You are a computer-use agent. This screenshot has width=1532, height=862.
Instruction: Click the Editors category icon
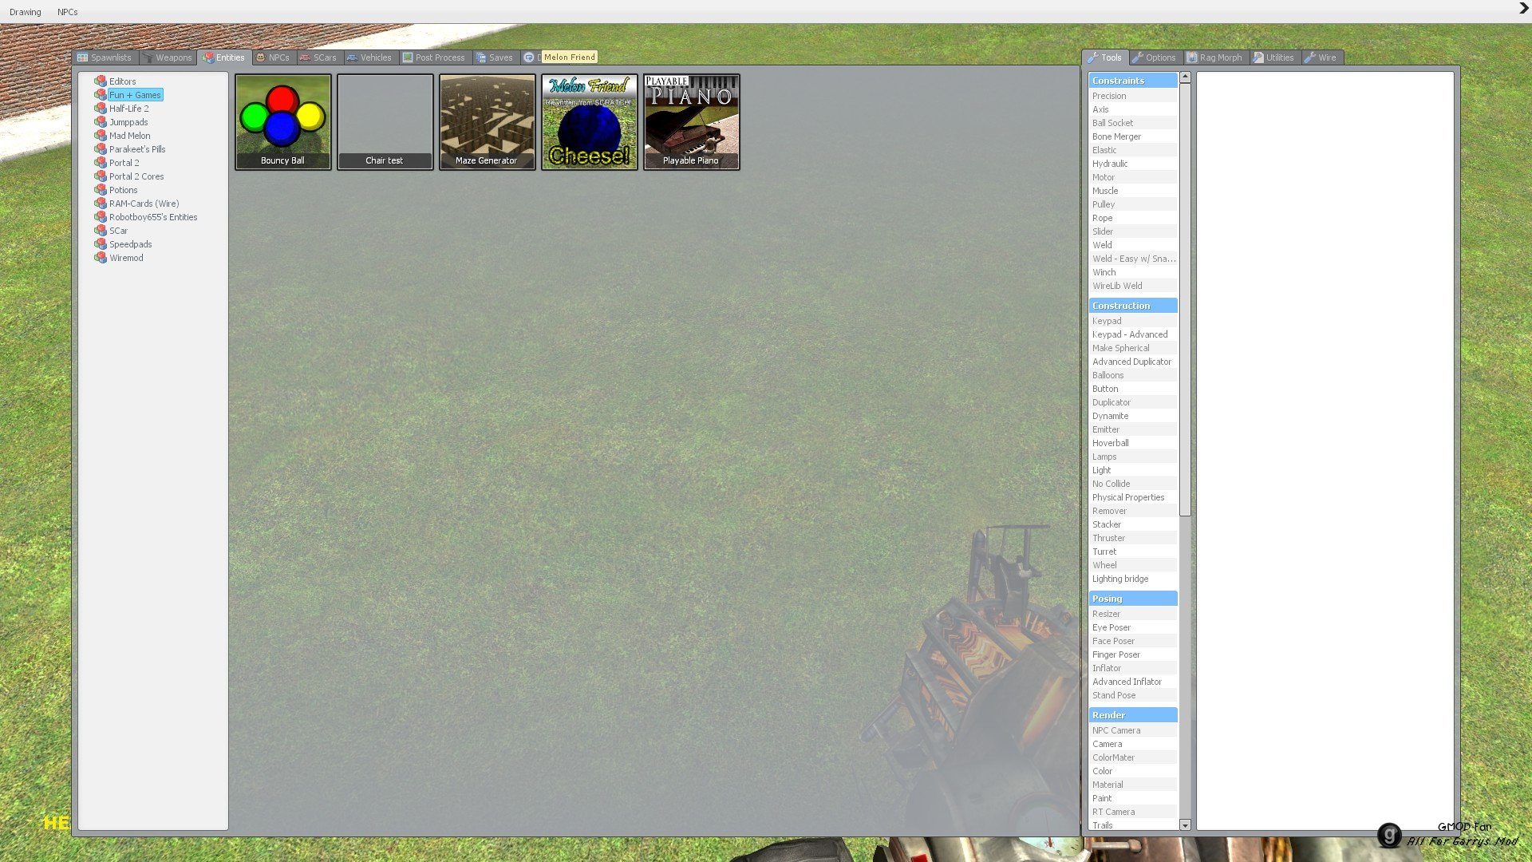(101, 81)
